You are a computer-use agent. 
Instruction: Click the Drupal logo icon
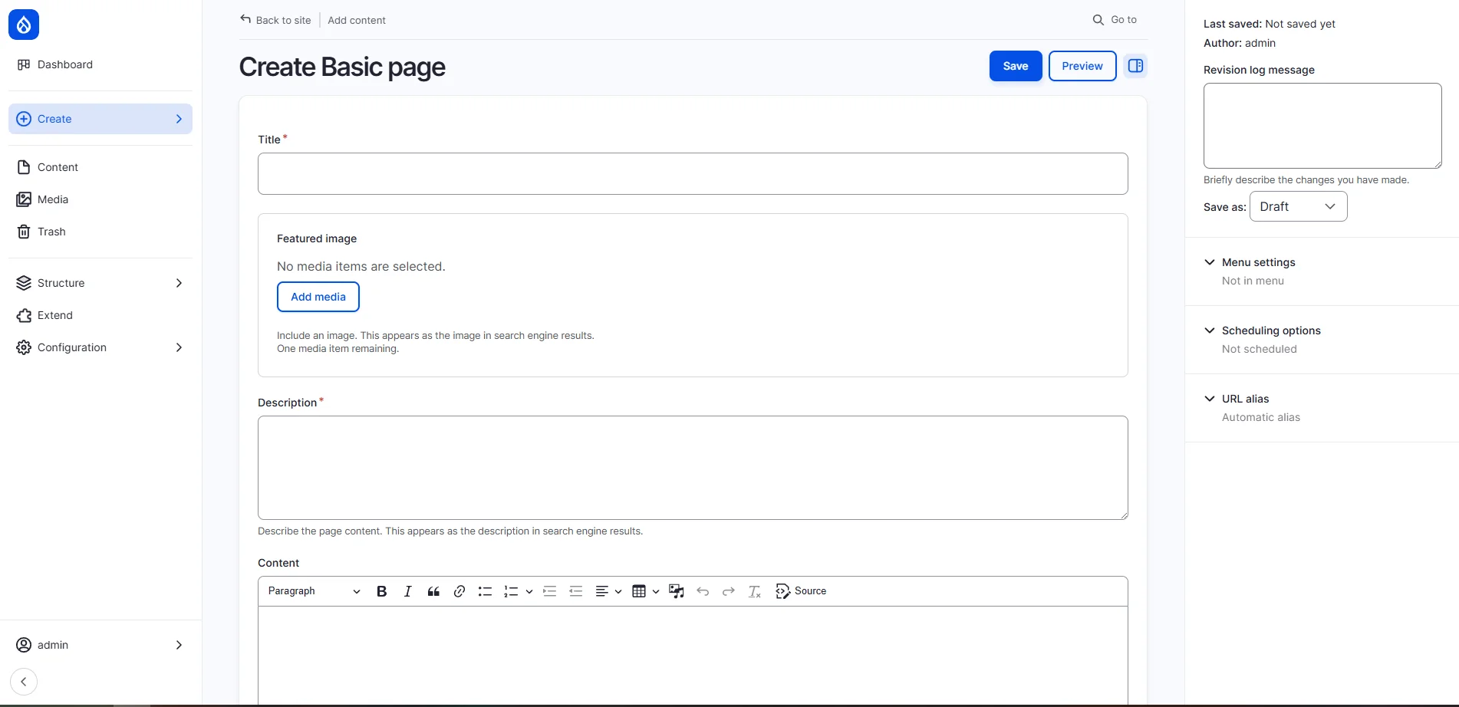(x=24, y=25)
